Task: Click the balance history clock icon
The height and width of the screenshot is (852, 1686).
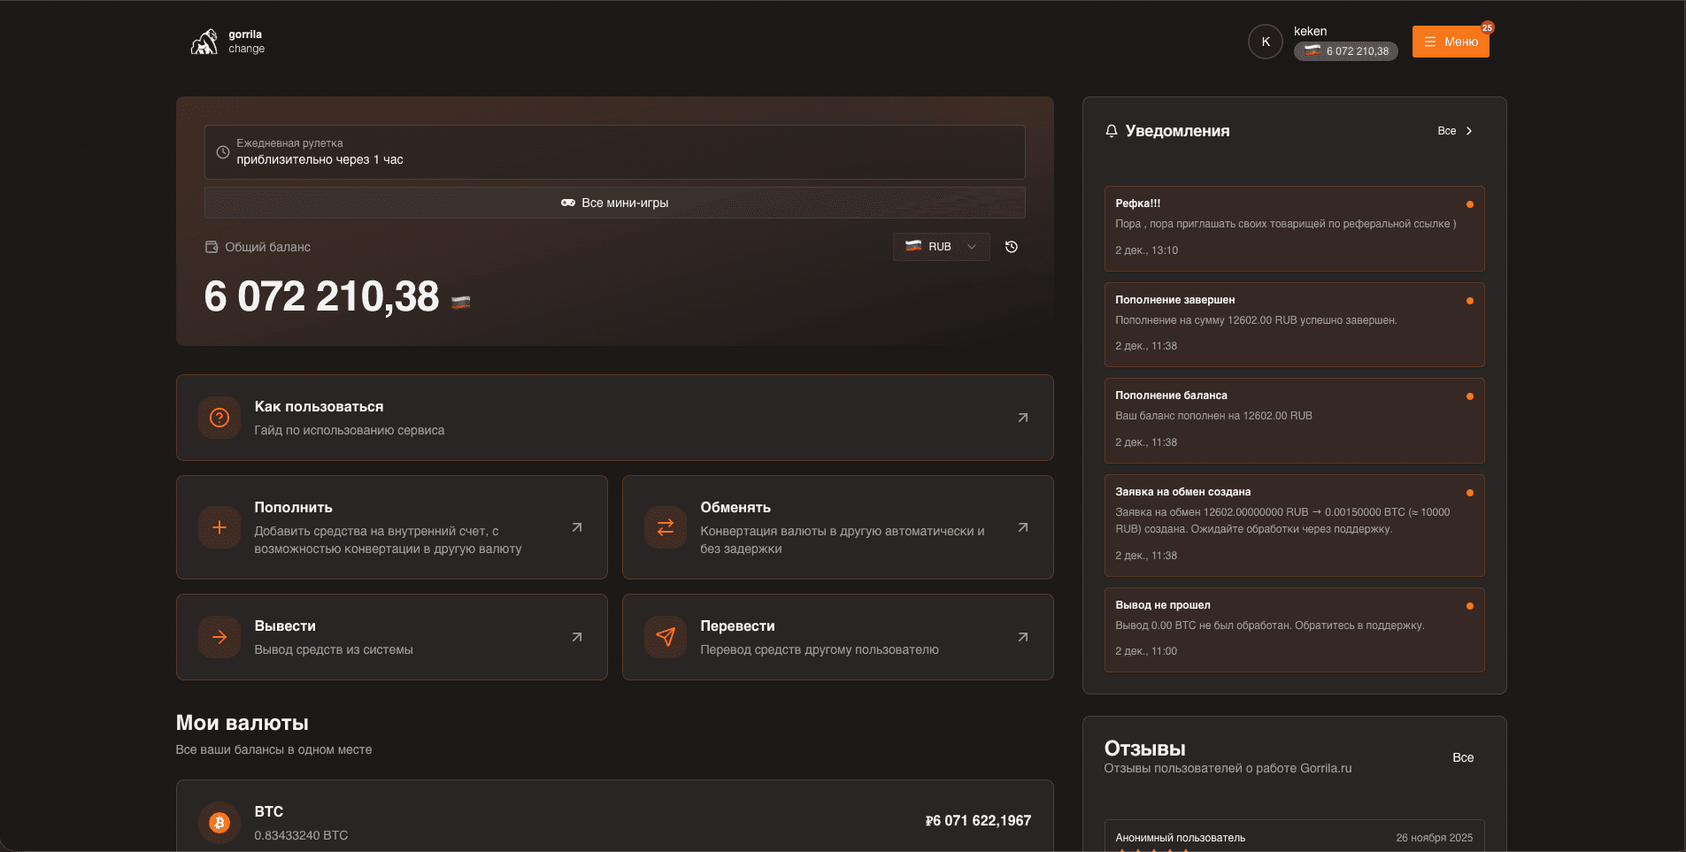Action: [1012, 247]
